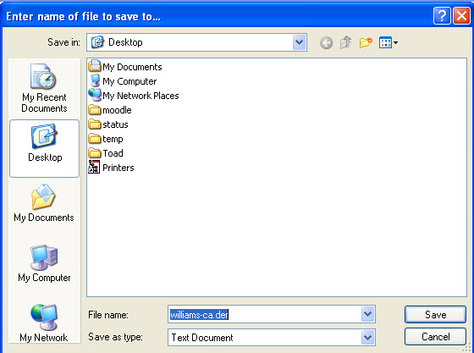
Task: Select the Toad folder in list
Action: 106,153
